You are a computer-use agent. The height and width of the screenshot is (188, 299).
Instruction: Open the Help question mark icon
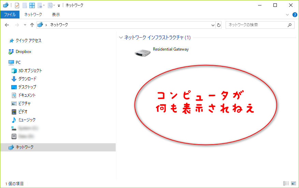coord(295,15)
